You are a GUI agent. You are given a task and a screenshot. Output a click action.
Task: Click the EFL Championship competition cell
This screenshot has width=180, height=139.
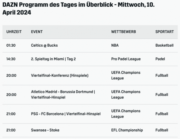tap(127, 130)
